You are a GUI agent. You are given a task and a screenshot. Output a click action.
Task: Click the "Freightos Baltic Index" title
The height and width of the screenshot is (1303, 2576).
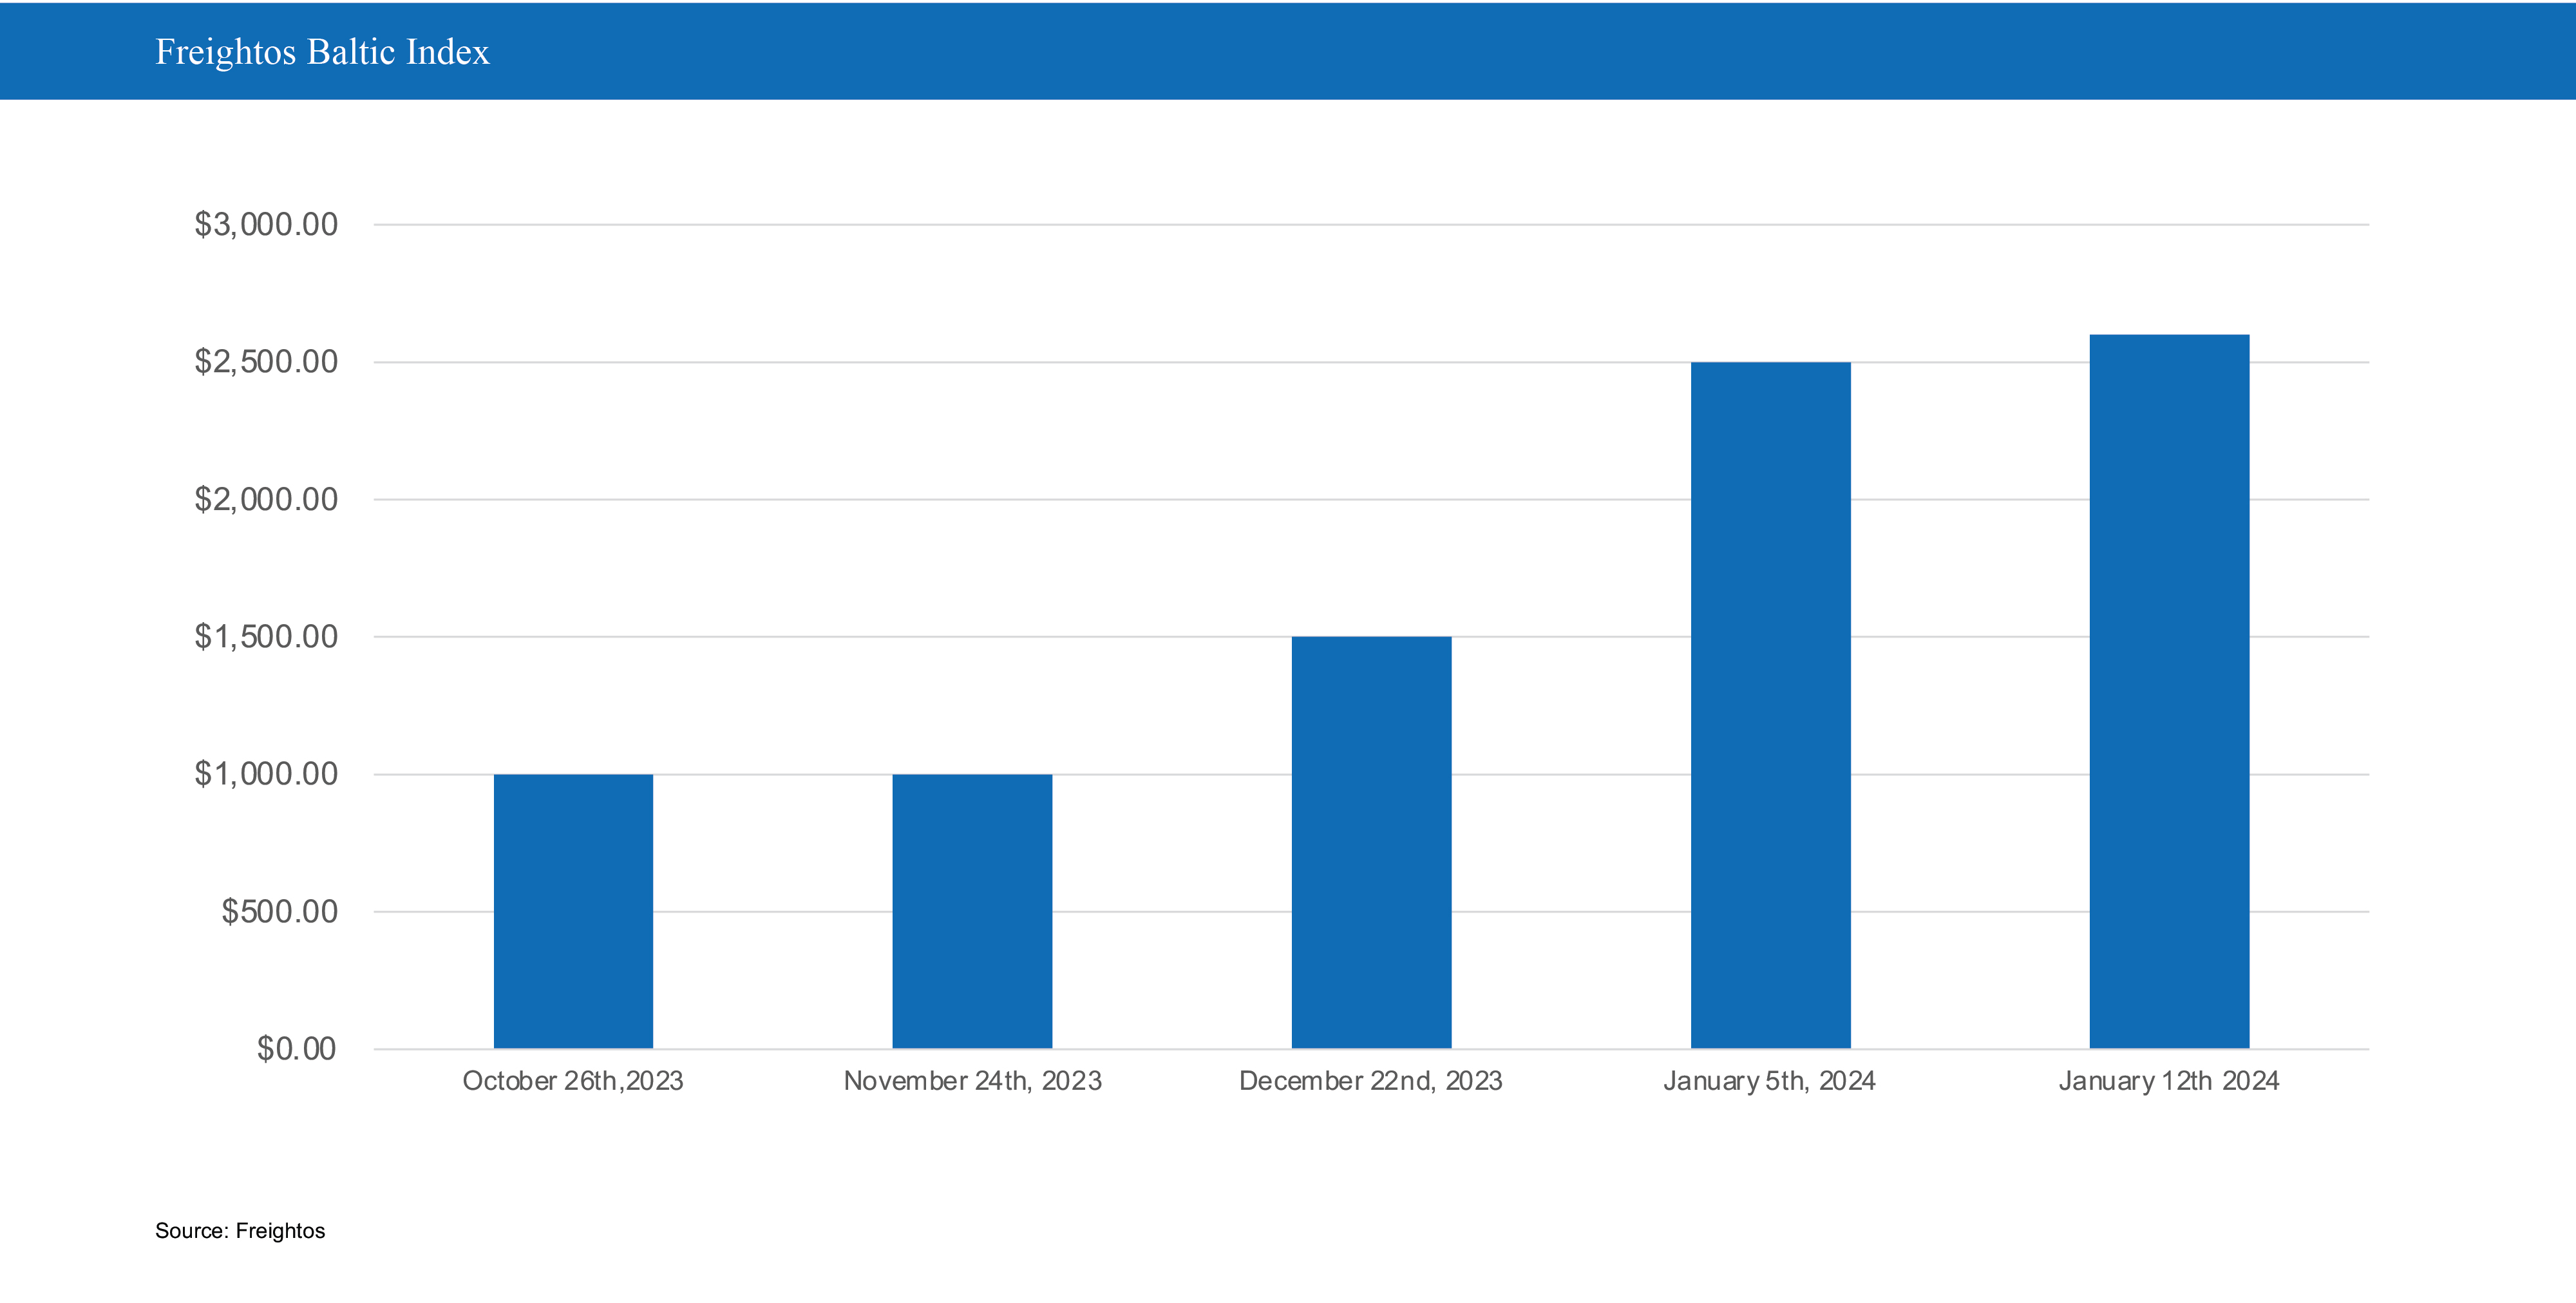click(x=322, y=52)
